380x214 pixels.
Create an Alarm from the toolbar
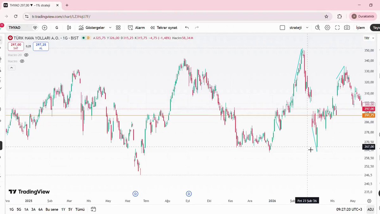click(136, 28)
